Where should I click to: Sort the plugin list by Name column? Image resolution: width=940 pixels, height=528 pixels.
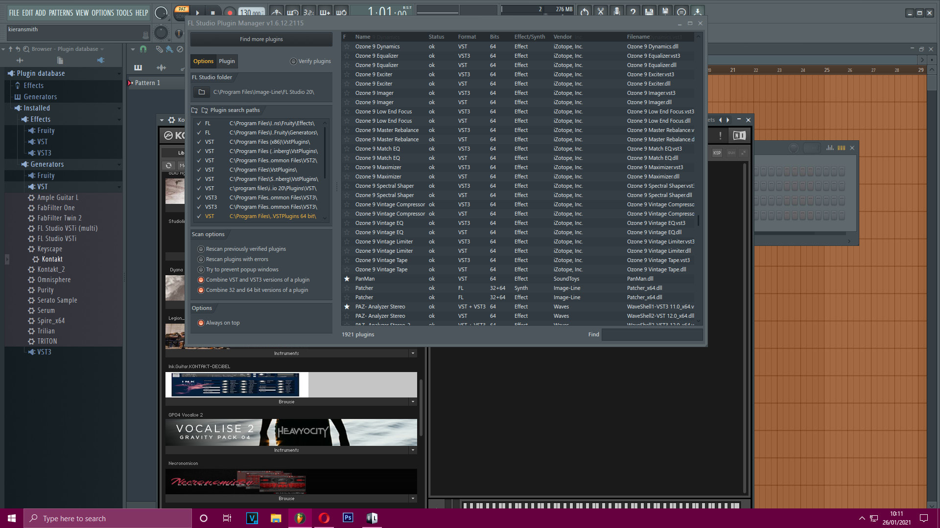point(363,37)
